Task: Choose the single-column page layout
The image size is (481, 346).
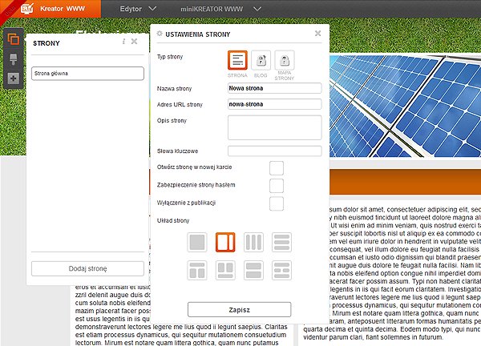Action: click(197, 242)
